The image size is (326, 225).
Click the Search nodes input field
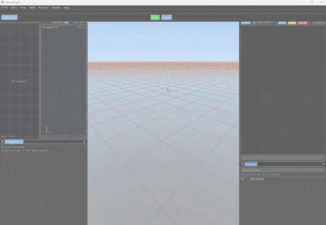click(x=282, y=170)
